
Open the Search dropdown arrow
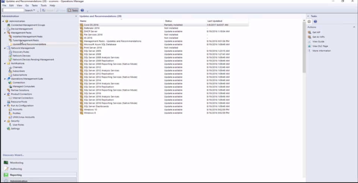click(x=34, y=10)
